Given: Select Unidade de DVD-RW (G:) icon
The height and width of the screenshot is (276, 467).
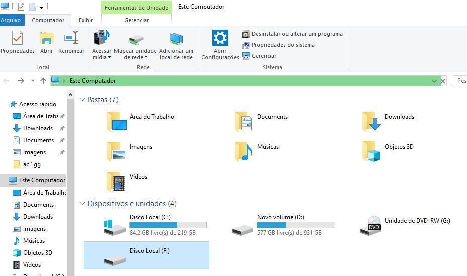Looking at the screenshot, I should (x=371, y=226).
